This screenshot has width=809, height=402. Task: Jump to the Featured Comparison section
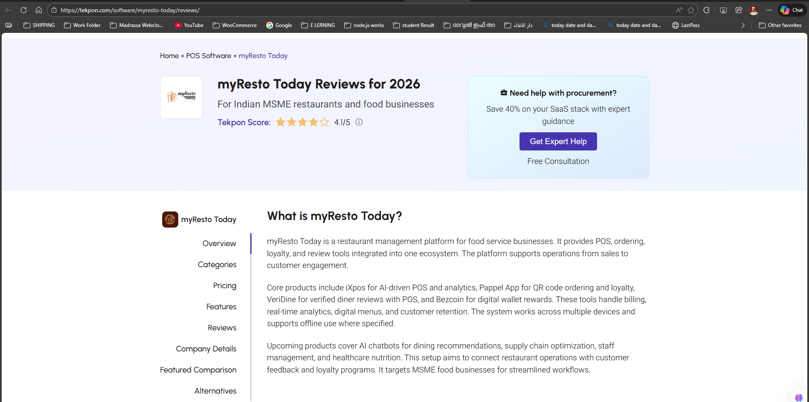pyautogui.click(x=198, y=370)
